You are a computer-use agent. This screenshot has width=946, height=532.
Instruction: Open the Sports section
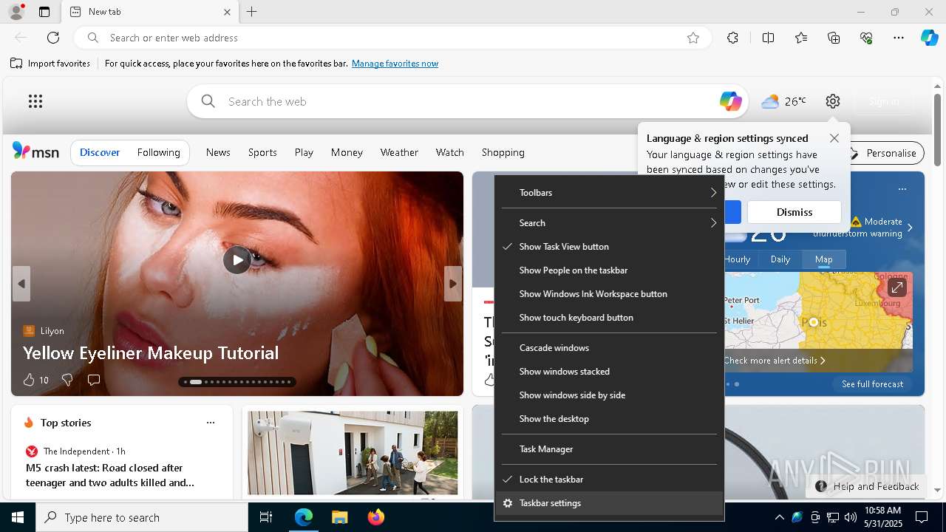pos(262,152)
